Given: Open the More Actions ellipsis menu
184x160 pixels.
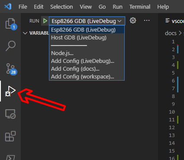Looking at the screenshot, I should [x=147, y=20].
